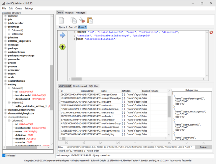Add a query with the green plus

62,47
